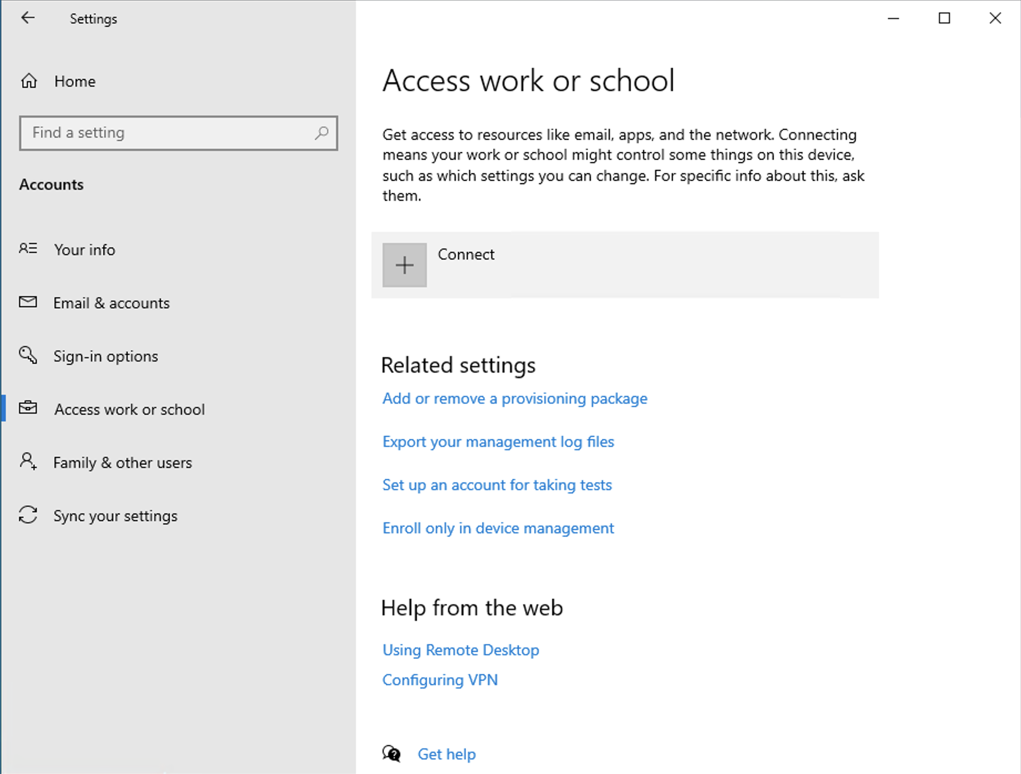Click the back arrow in Settings
1021x774 pixels.
pos(28,18)
